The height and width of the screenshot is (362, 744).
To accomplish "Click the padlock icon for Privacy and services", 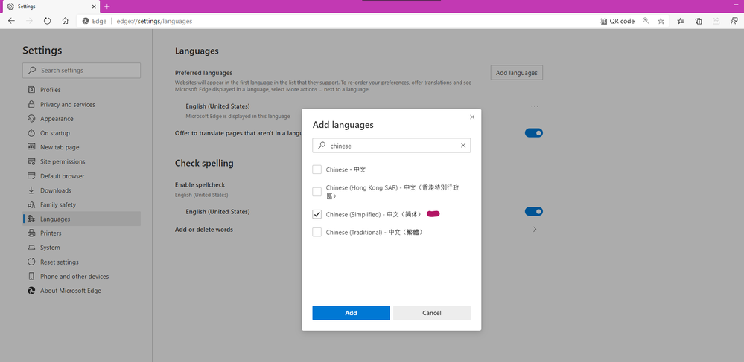I will pyautogui.click(x=31, y=104).
